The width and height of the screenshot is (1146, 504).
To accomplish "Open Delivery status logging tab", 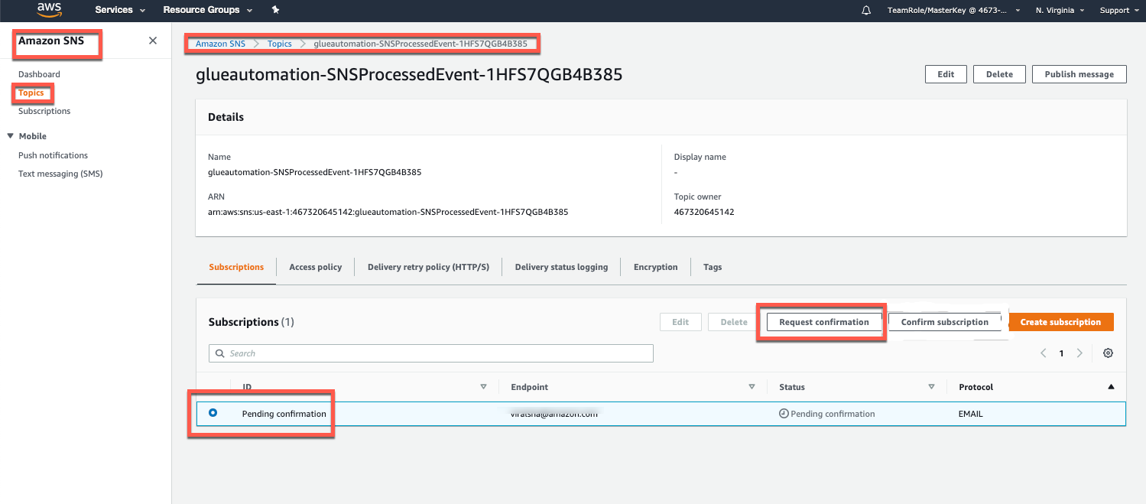I will click(x=561, y=267).
